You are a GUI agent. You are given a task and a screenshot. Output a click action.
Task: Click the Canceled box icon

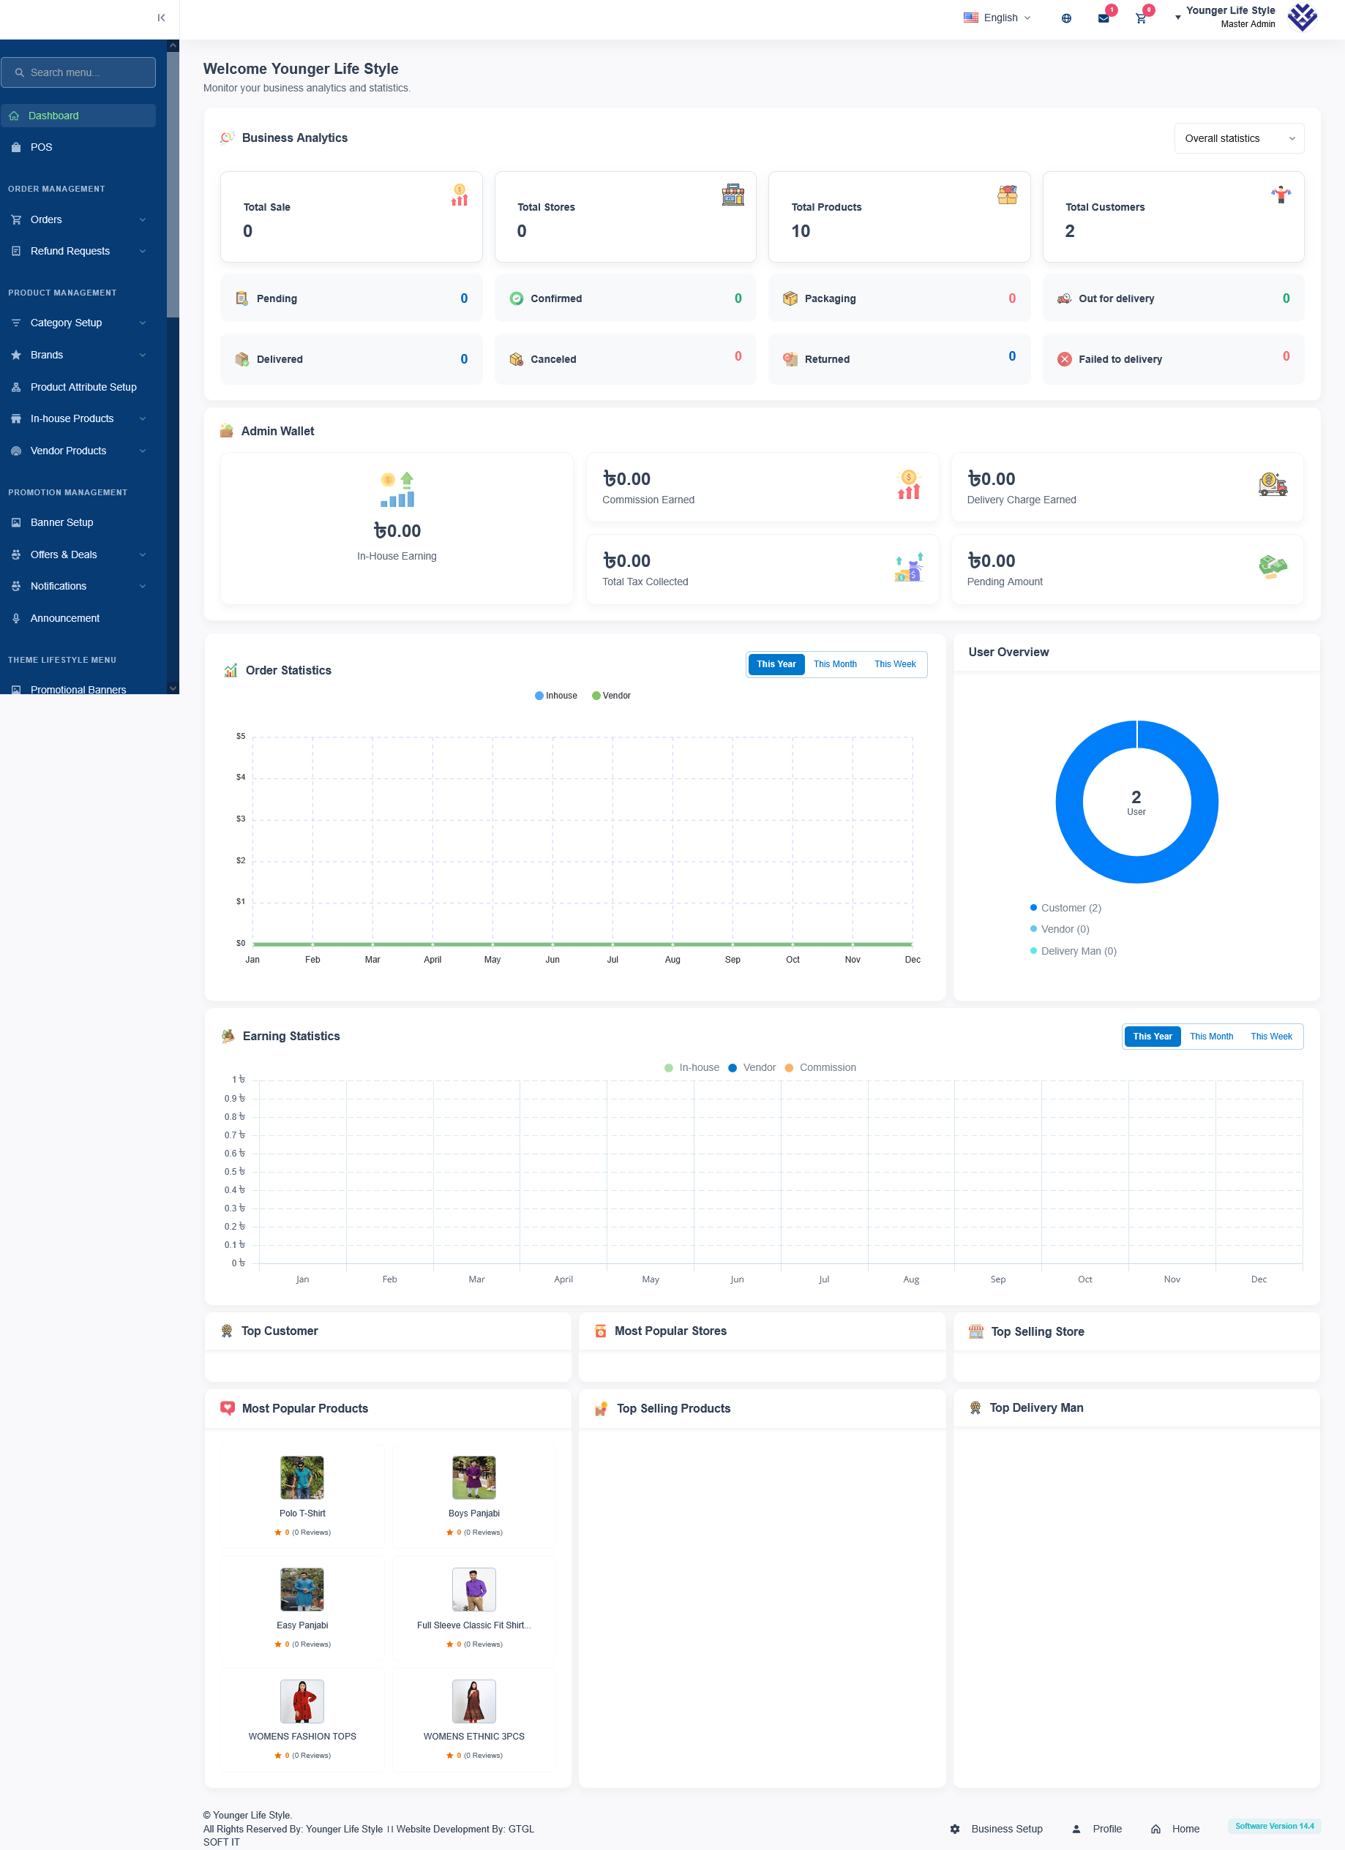(516, 359)
